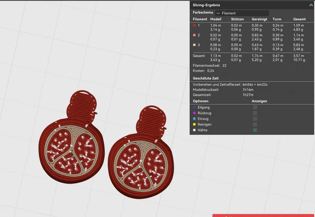
Task: Click the Anzeigen column header
Action: tap(259, 101)
